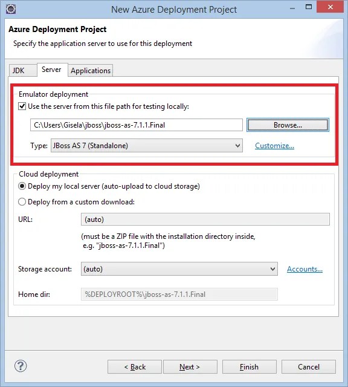The width and height of the screenshot is (348, 387).
Task: Select the Server tab
Action: tap(51, 70)
